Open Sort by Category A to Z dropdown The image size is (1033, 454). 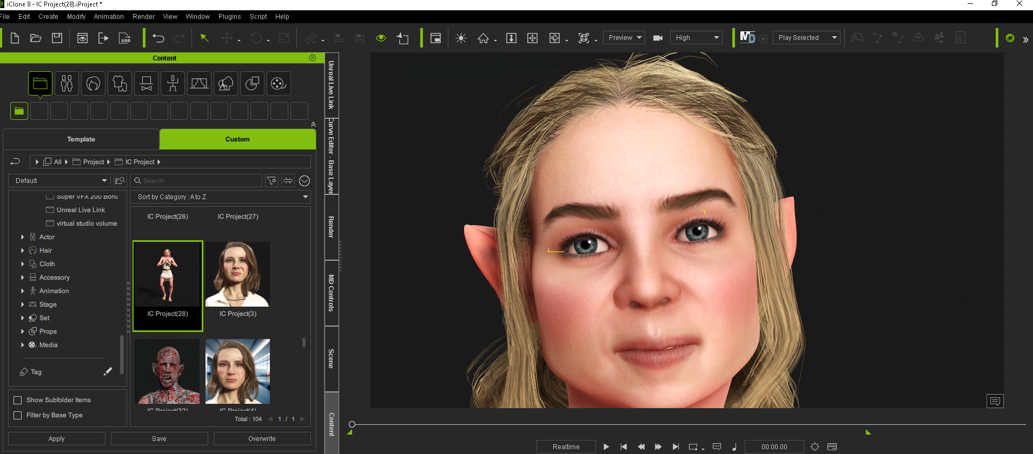pyautogui.click(x=221, y=197)
